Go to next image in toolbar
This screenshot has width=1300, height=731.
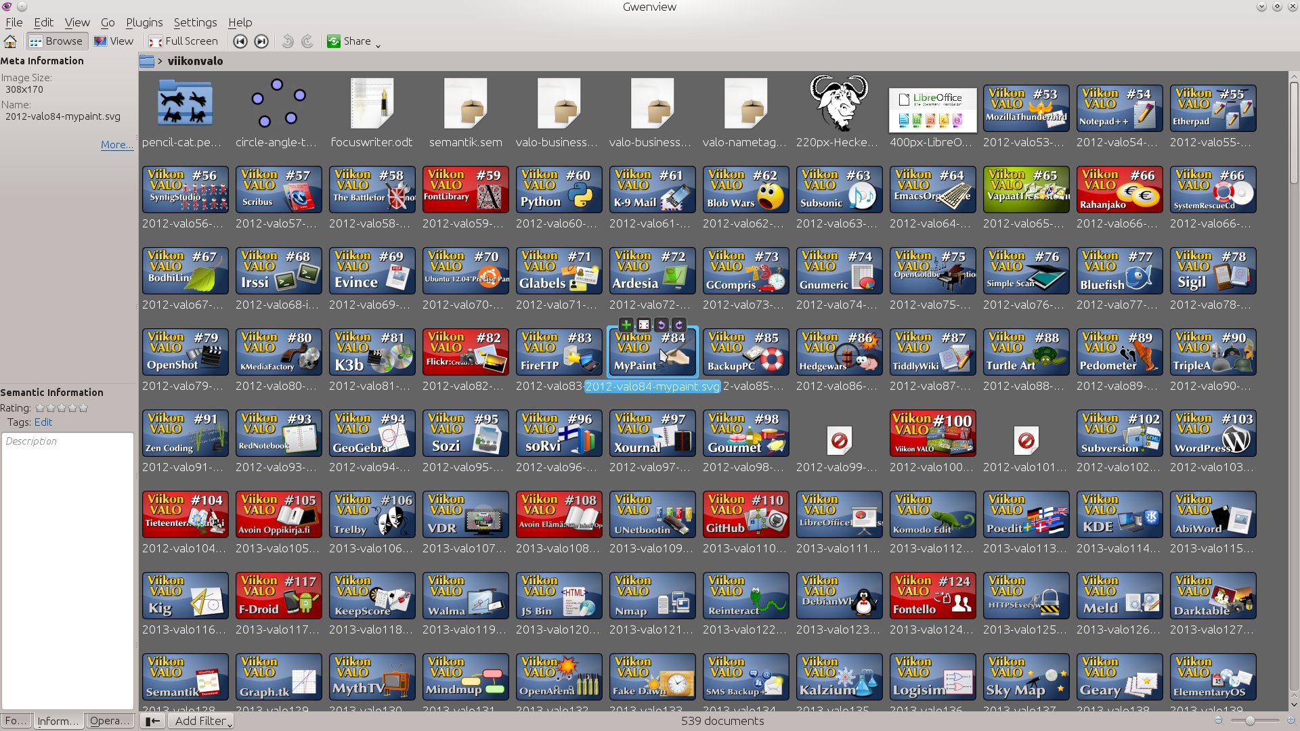tap(261, 41)
